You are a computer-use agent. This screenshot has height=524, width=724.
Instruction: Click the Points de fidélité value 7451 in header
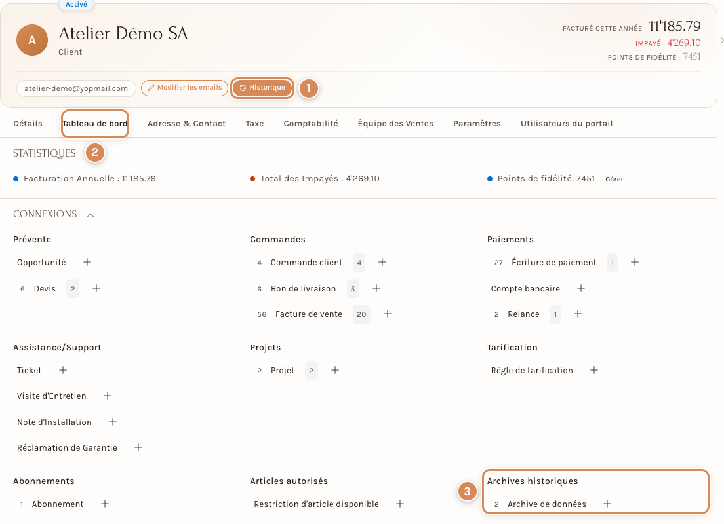tap(692, 56)
